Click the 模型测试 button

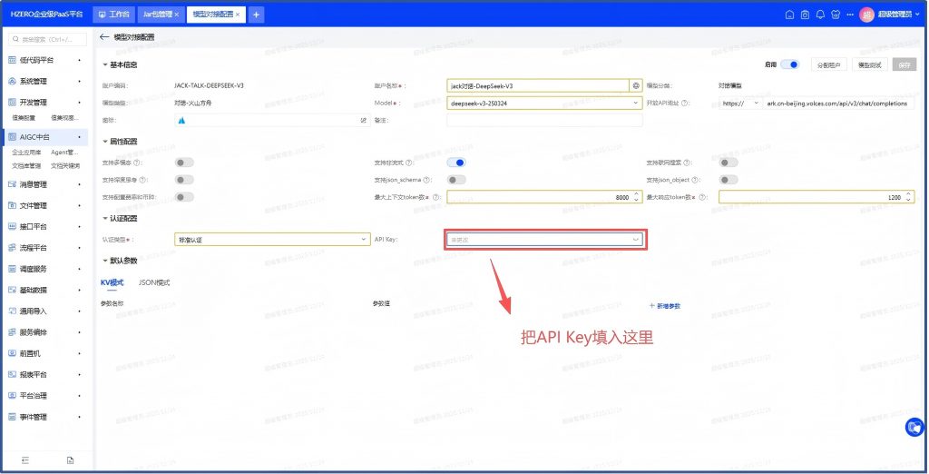(x=868, y=64)
